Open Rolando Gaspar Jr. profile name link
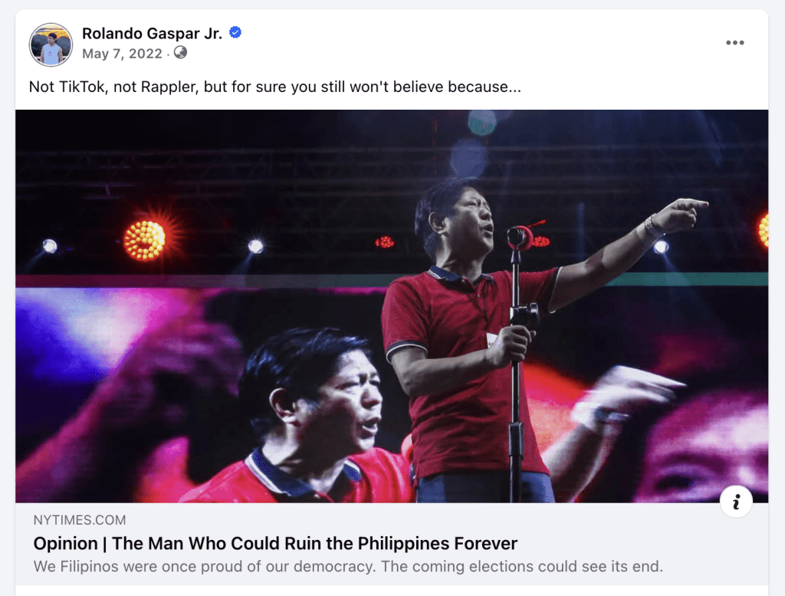785x596 pixels. click(152, 33)
